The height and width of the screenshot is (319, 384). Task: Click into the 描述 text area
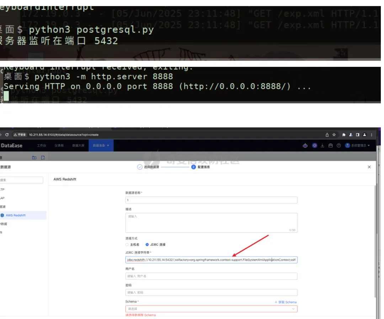pyautogui.click(x=211, y=223)
